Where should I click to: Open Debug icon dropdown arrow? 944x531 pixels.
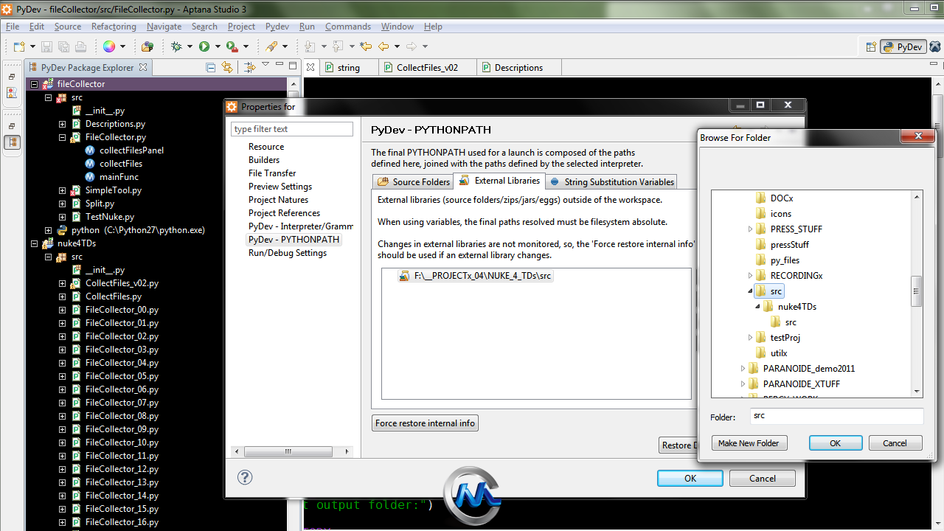click(190, 47)
